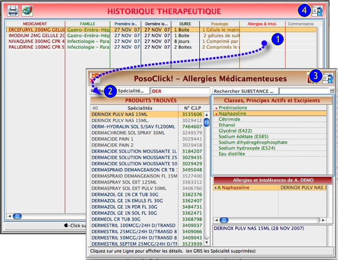338x260 pixels.
Task: Select Naphazoline in active ingredients list
Action: click(x=270, y=113)
